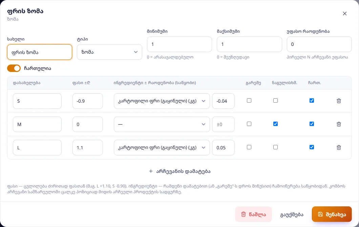Check the გარეშე box for row M
Screen dimensions: 359x227
pos(249,124)
